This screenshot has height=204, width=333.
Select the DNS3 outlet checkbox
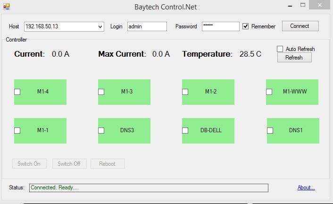click(x=101, y=130)
